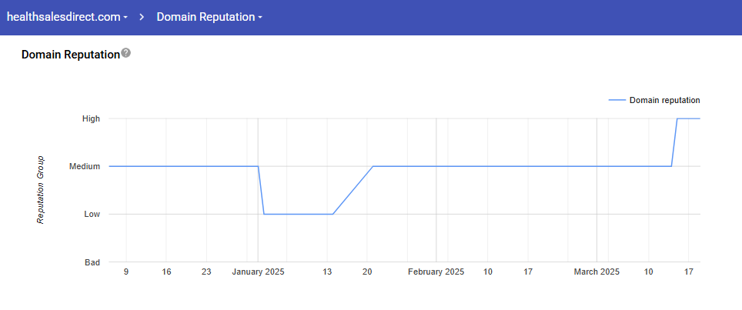The width and height of the screenshot is (742, 310).
Task: Click the 23 date label on the axis
Action: [206, 272]
